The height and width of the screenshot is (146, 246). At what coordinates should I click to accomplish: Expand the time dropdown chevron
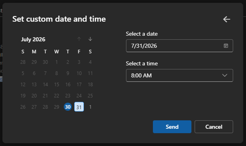click(225, 75)
